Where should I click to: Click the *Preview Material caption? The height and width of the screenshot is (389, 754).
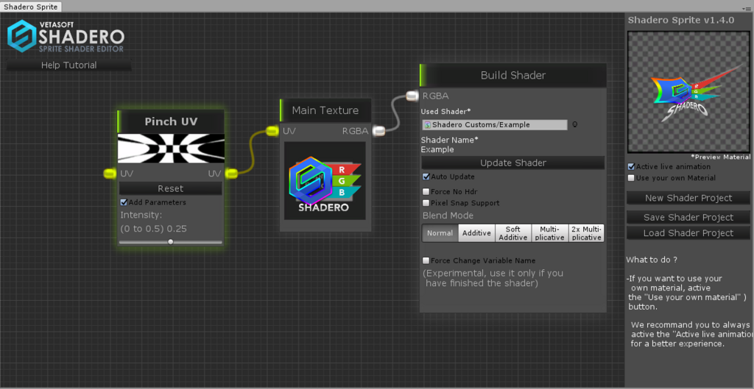pyautogui.click(x=720, y=157)
